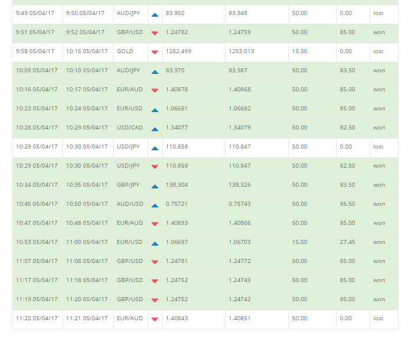The image size is (410, 352).
Task: Click the blue up arrow in the 9:49 AUD/JPY row
Action: pos(155,14)
